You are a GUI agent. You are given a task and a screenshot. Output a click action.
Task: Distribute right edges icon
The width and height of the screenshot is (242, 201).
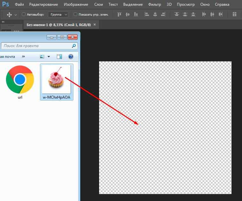[220, 14]
